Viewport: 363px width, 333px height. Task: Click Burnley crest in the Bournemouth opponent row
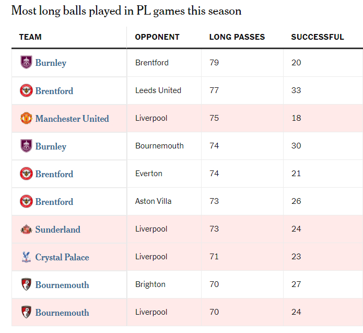coord(26,146)
